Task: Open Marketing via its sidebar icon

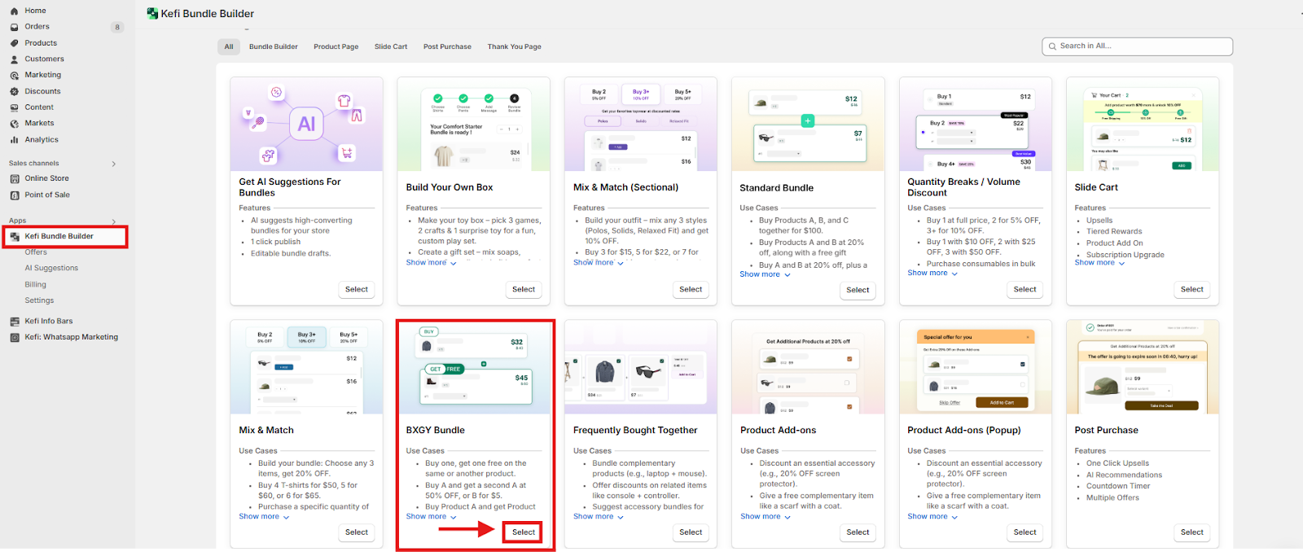Action: [x=15, y=75]
